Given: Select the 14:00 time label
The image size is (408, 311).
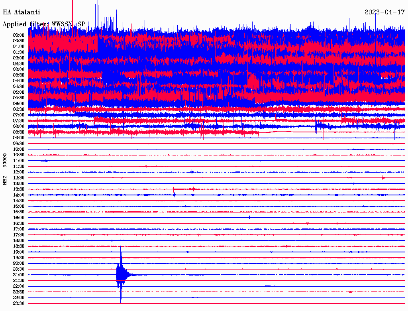Looking at the screenshot, I should [19, 195].
